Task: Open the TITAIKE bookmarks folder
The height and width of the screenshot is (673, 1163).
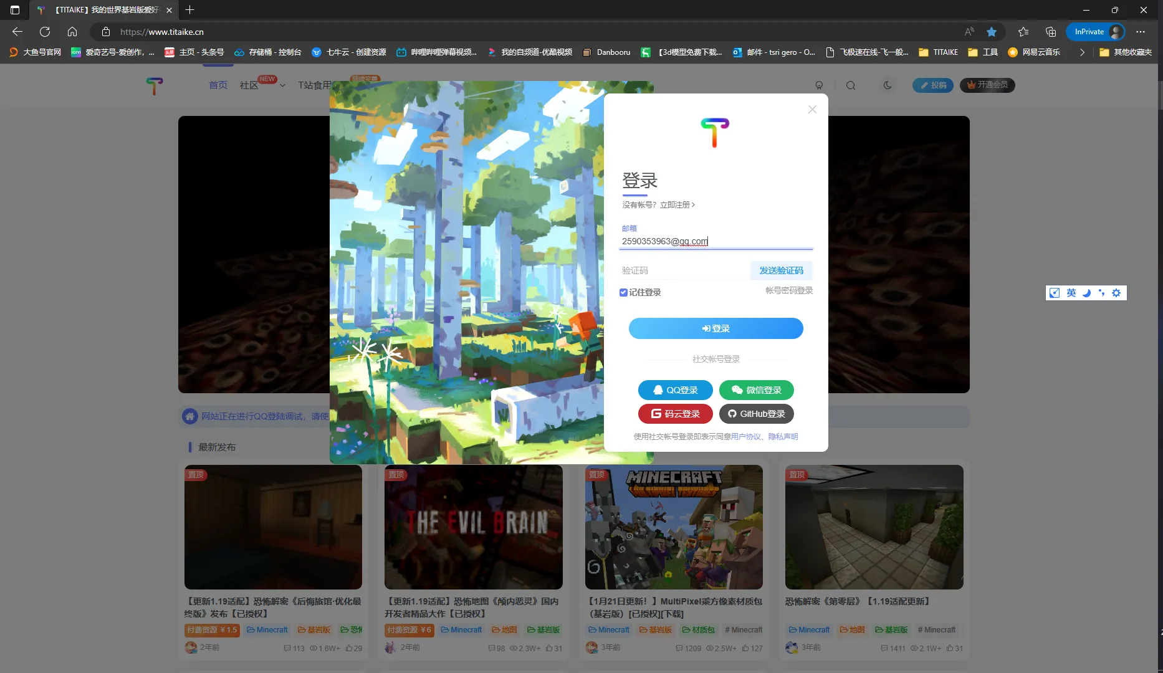Action: (939, 52)
